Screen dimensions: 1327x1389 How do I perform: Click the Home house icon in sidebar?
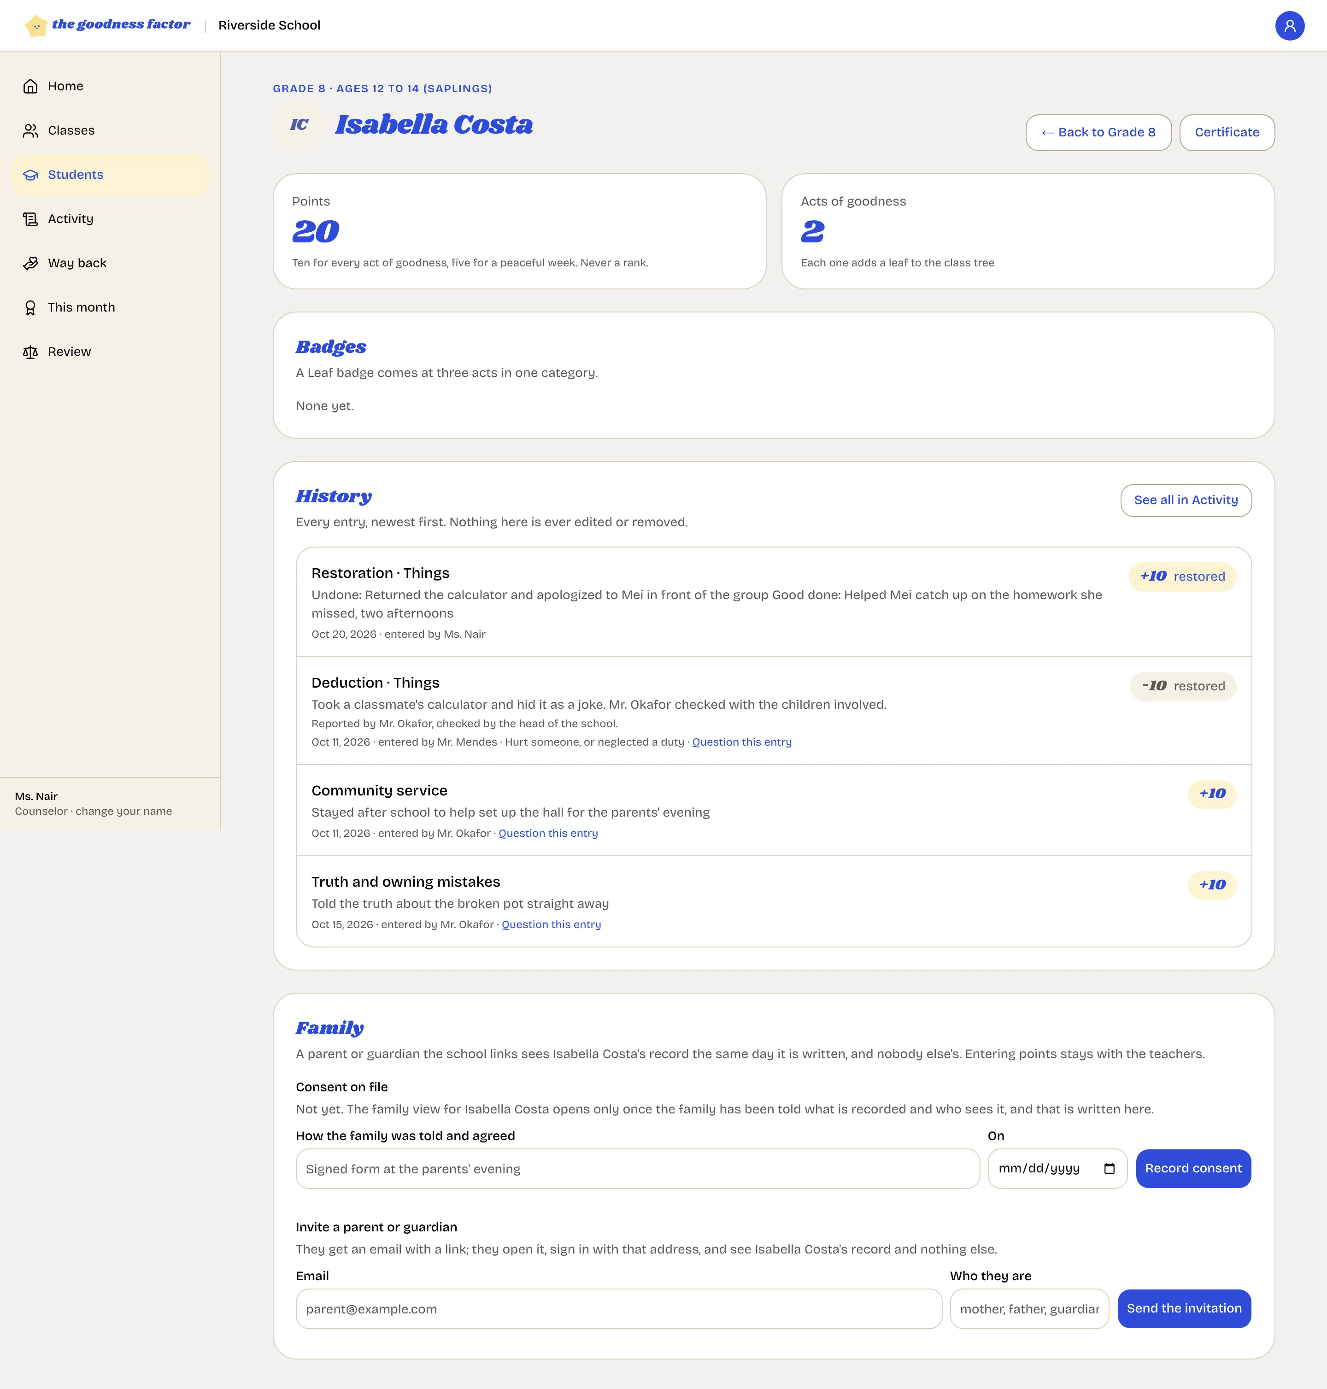(30, 86)
